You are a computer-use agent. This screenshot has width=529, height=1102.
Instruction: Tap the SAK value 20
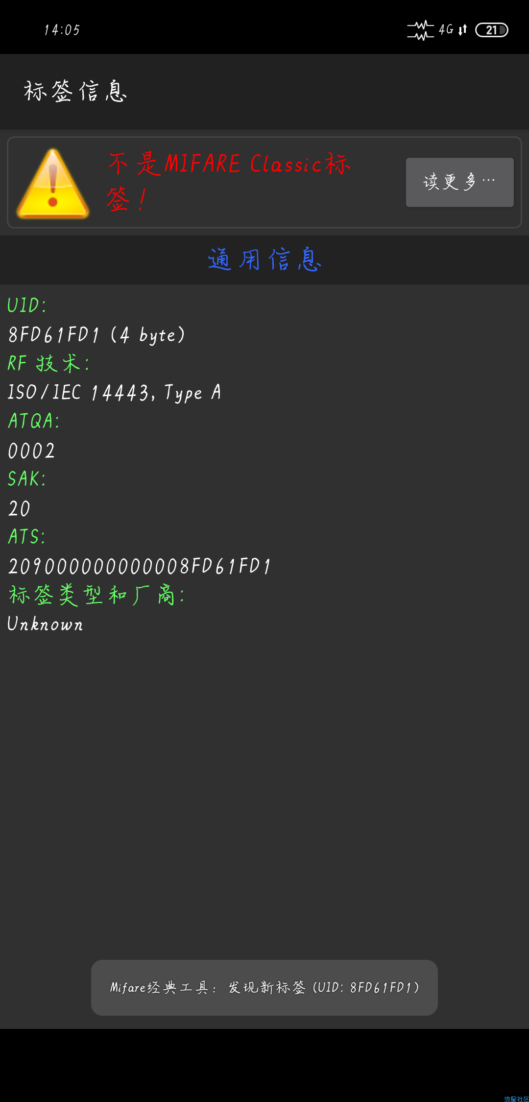(20, 508)
